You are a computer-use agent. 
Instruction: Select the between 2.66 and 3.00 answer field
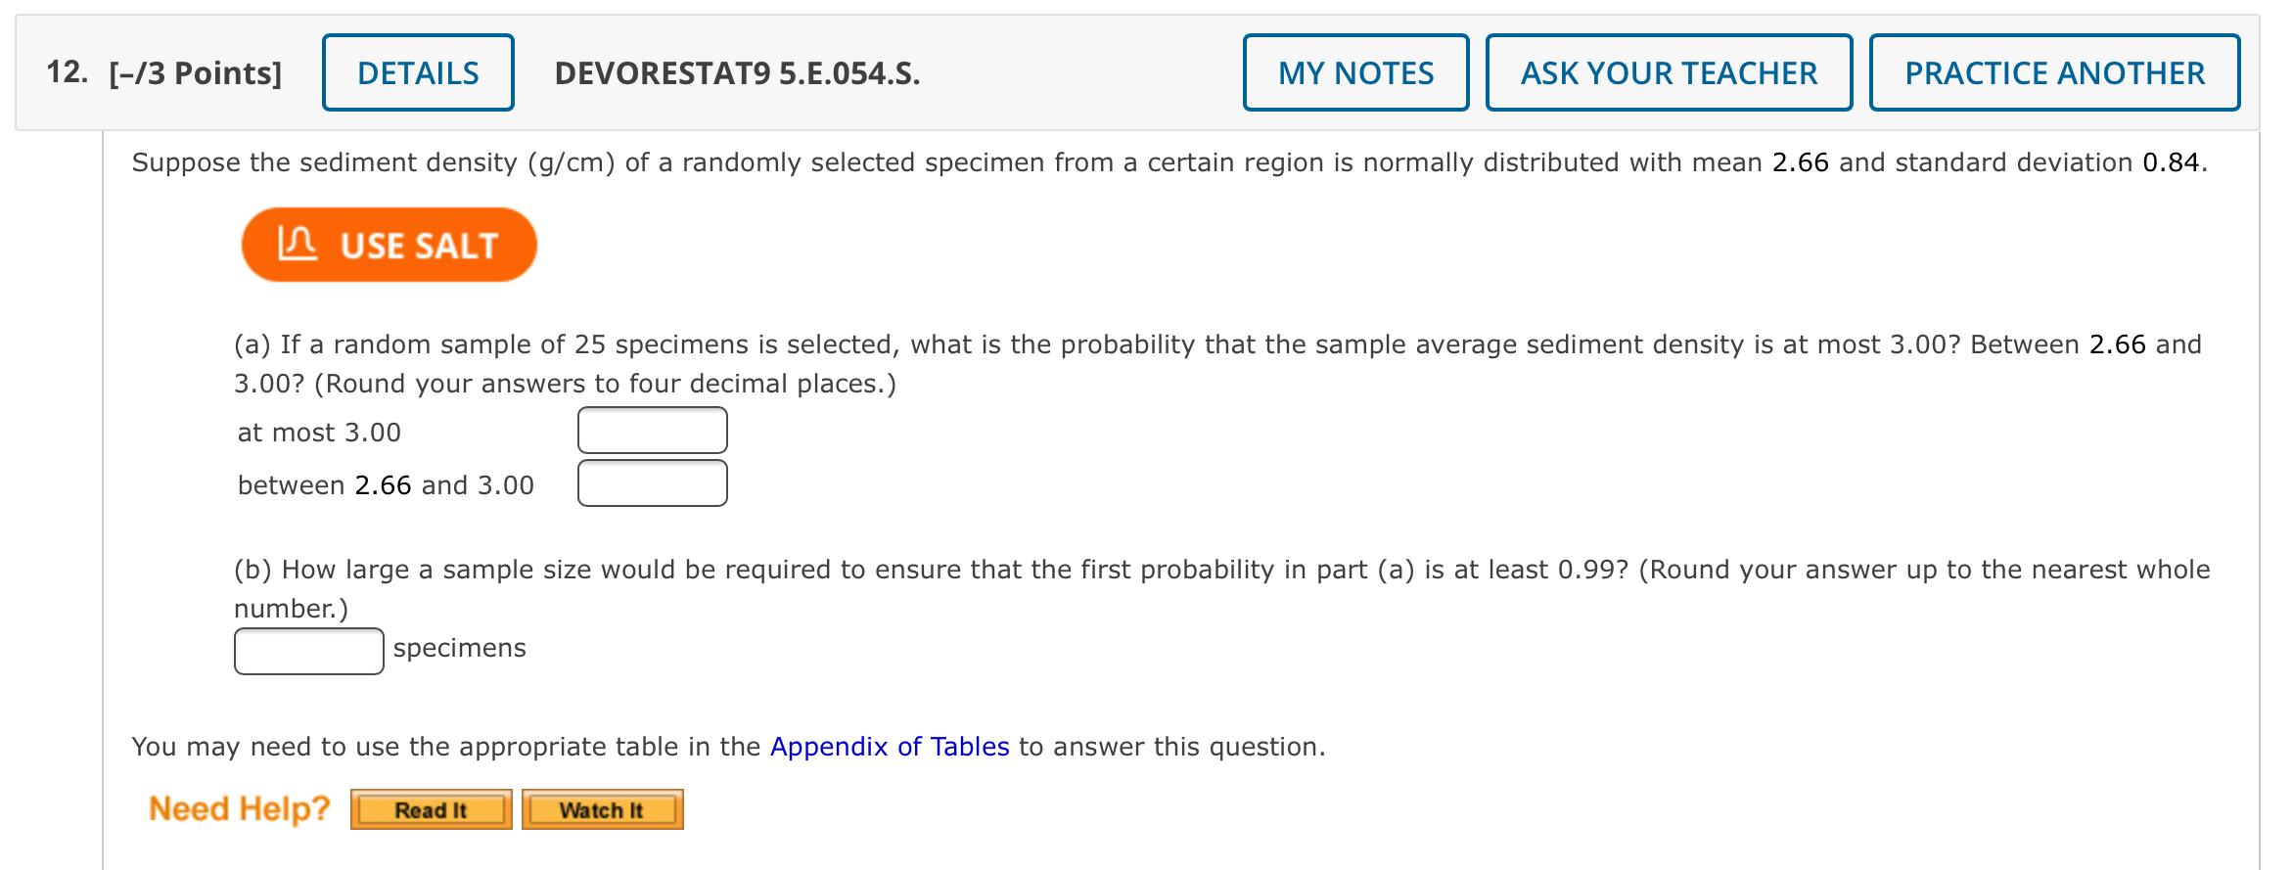coord(652,482)
